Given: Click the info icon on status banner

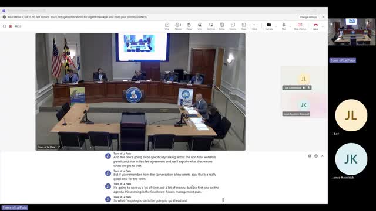Looking at the screenshot, I should point(4,17).
